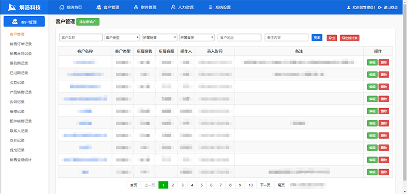
Task: Click the 客户管理 people icon in the top nav
Action: coord(99,7)
